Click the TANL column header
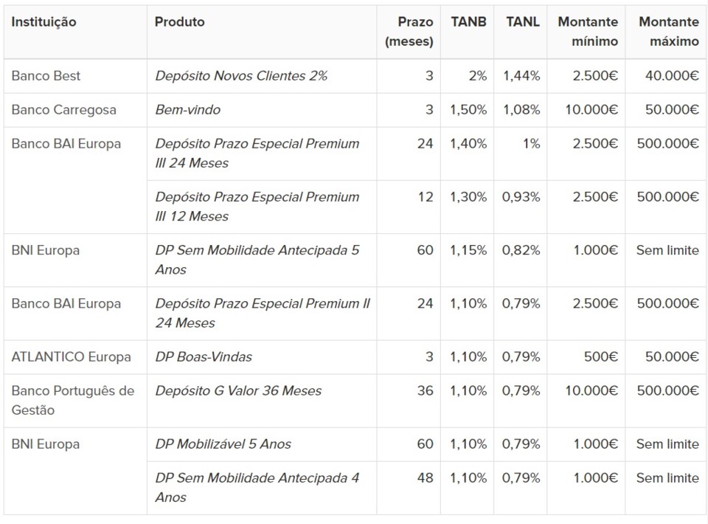 pyautogui.click(x=522, y=22)
